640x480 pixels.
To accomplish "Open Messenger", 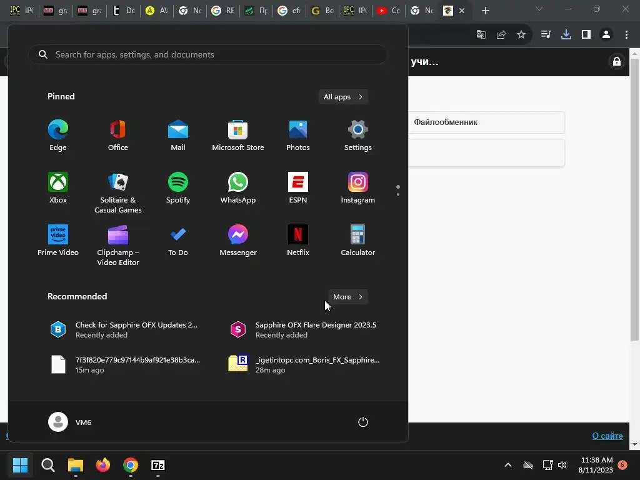I will pos(238,241).
